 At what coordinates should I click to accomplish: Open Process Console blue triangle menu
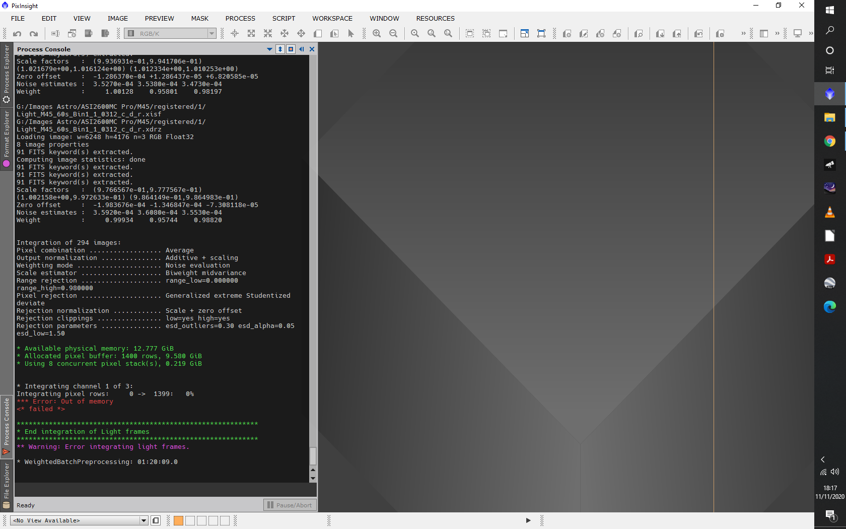click(269, 49)
